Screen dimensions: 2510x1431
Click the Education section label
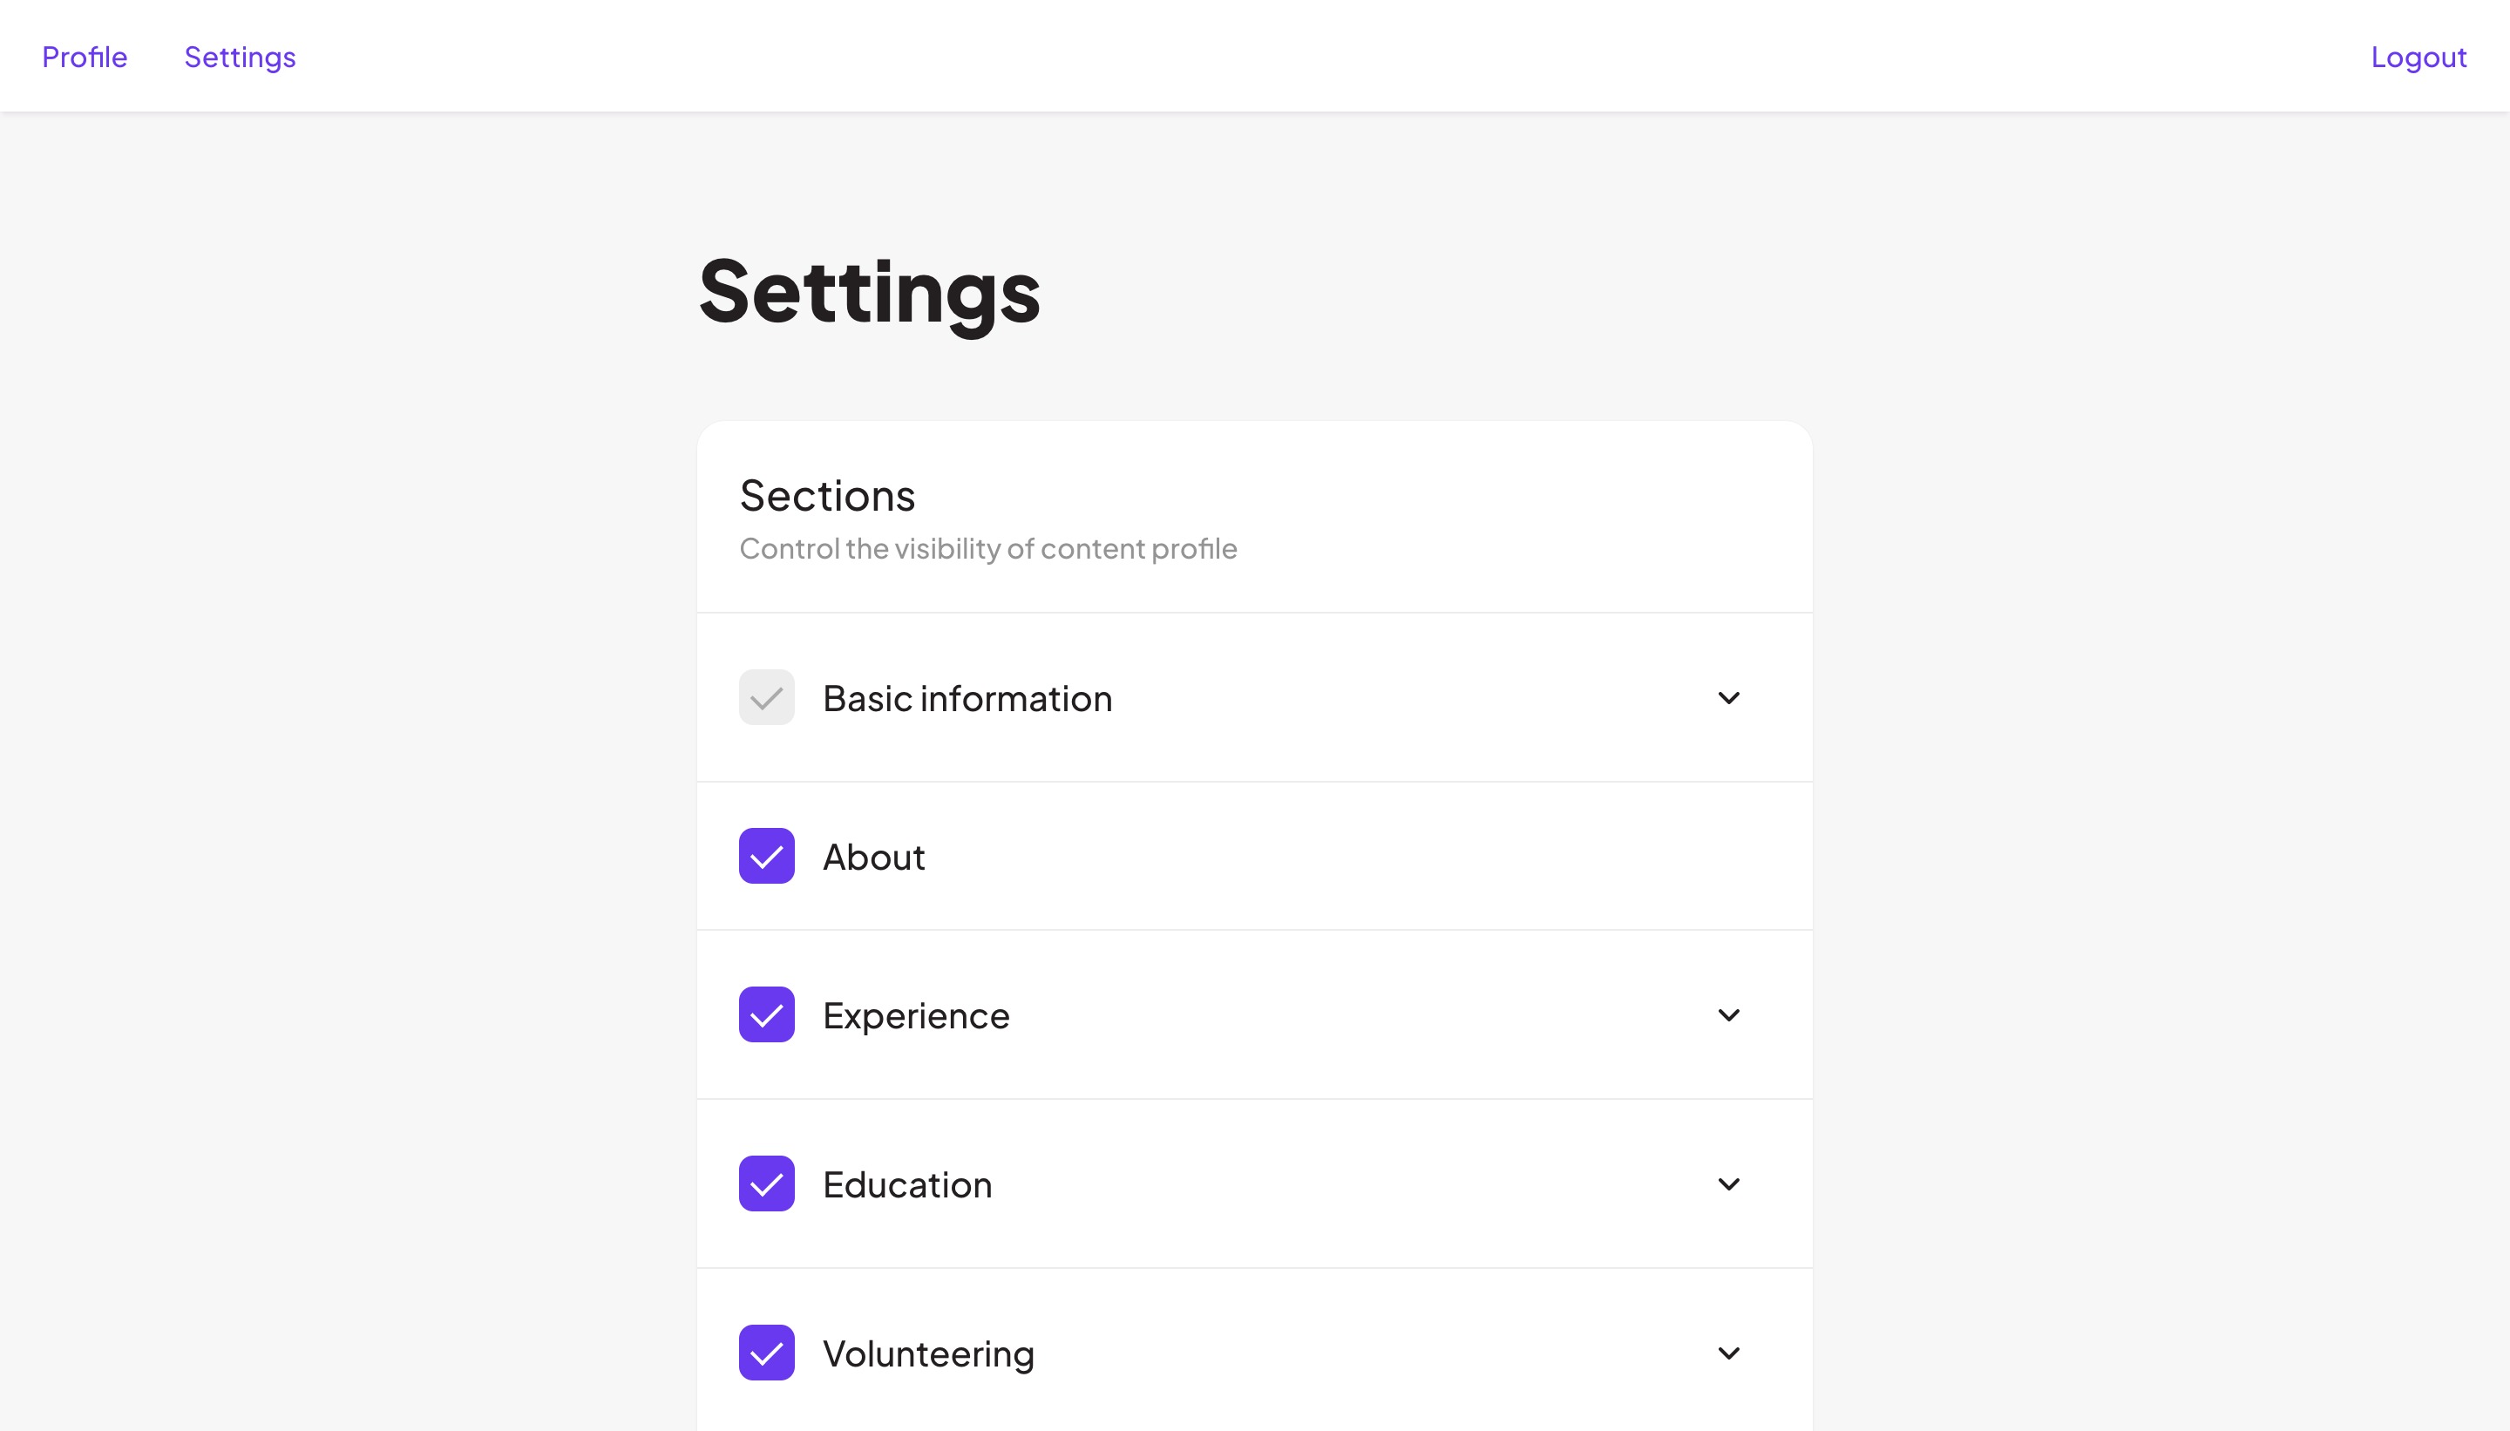click(907, 1183)
